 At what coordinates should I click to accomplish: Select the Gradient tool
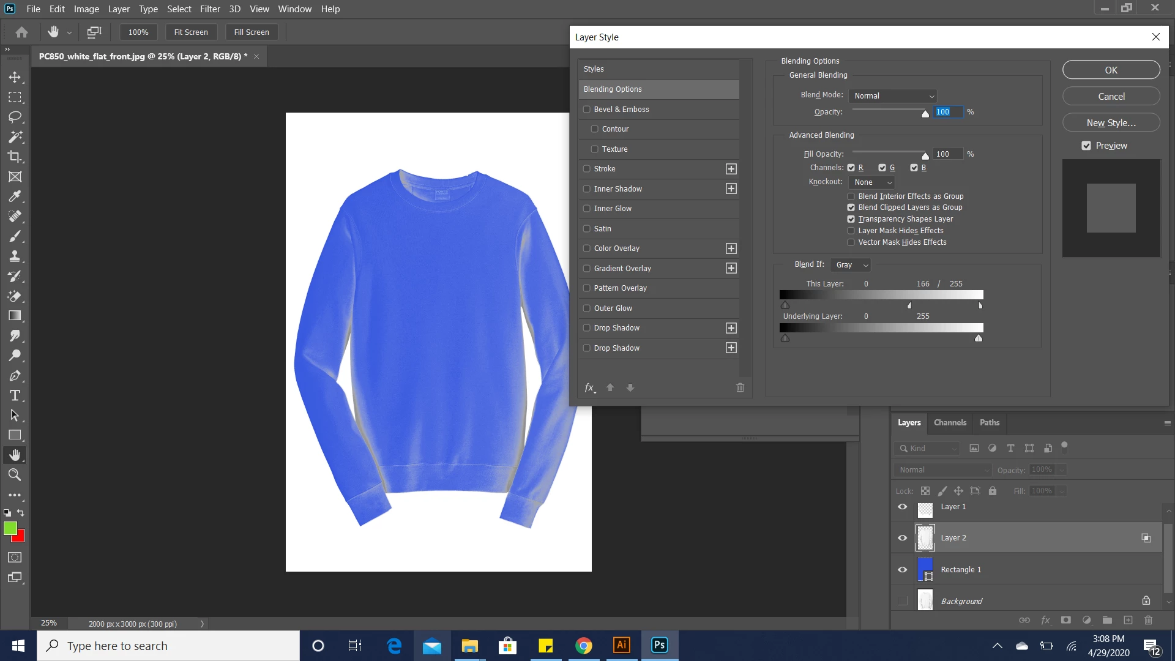click(x=15, y=316)
